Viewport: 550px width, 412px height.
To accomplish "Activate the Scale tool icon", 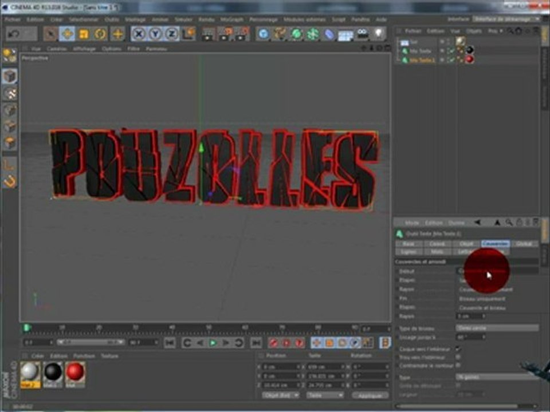I will click(x=84, y=34).
